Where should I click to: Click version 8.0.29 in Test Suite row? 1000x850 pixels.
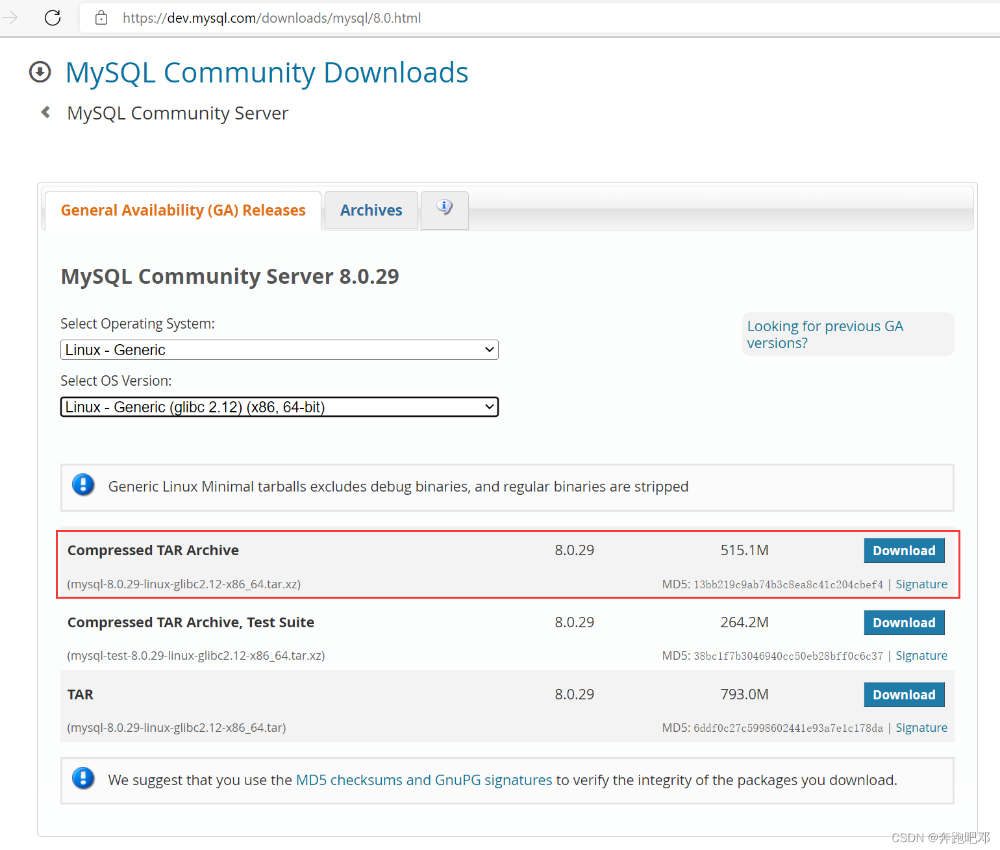tap(574, 622)
